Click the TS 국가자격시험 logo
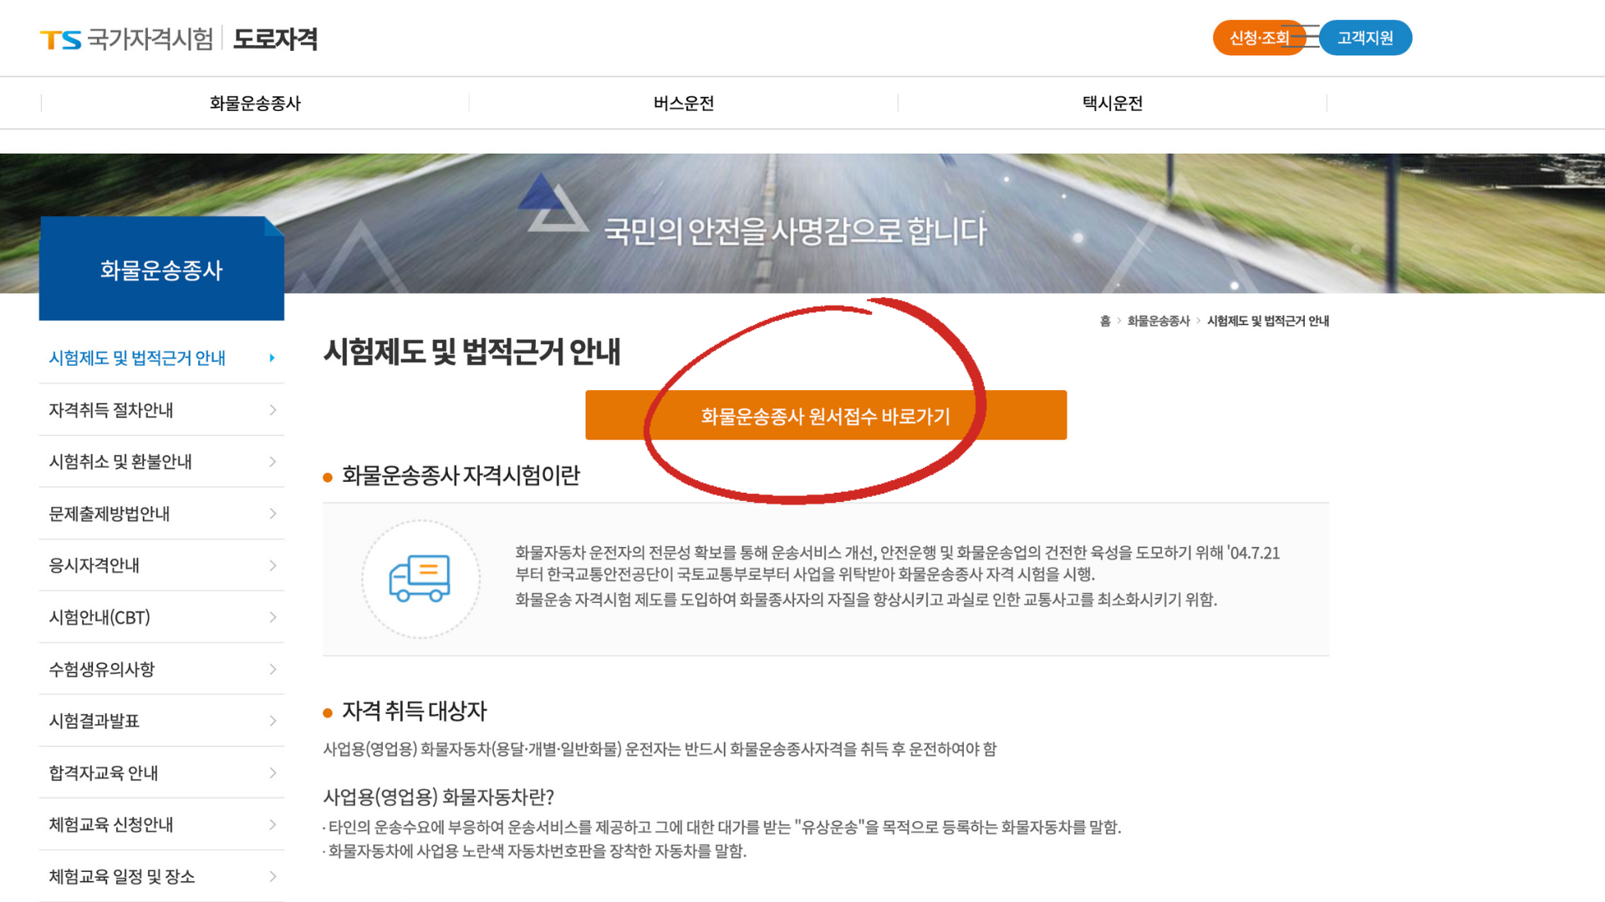 pyautogui.click(x=125, y=38)
